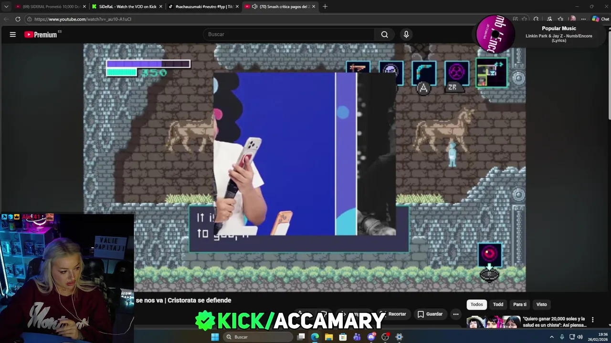Click the YouTube search magnifier button

385,34
